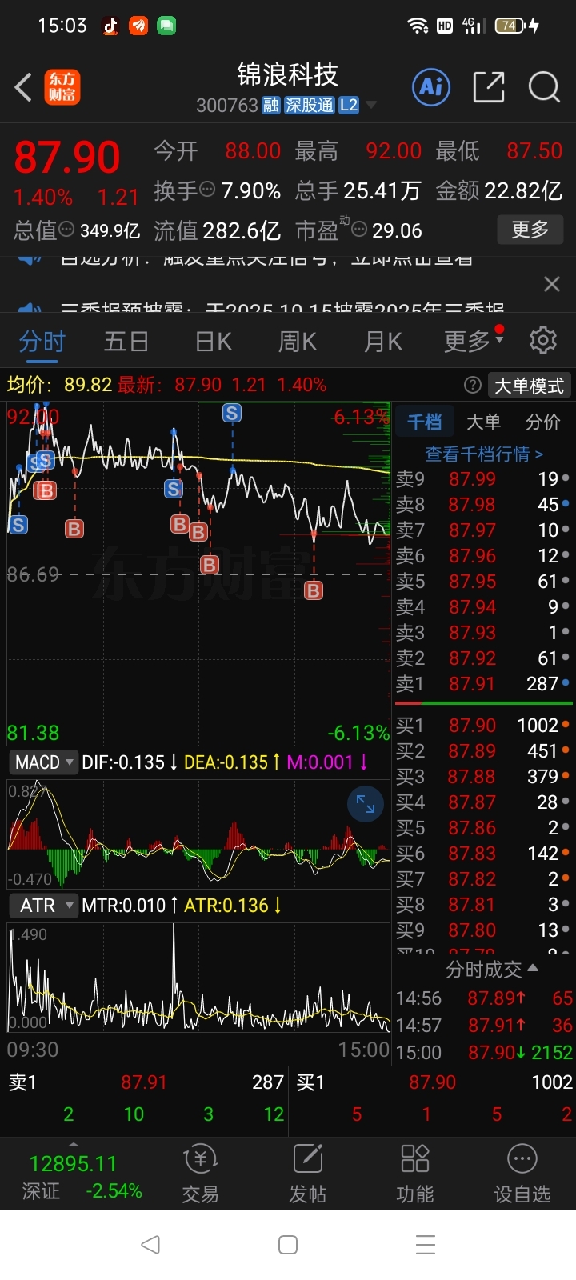Image resolution: width=576 pixels, height=1280 pixels.
Task: Select the 大单 tab
Action: click(483, 422)
